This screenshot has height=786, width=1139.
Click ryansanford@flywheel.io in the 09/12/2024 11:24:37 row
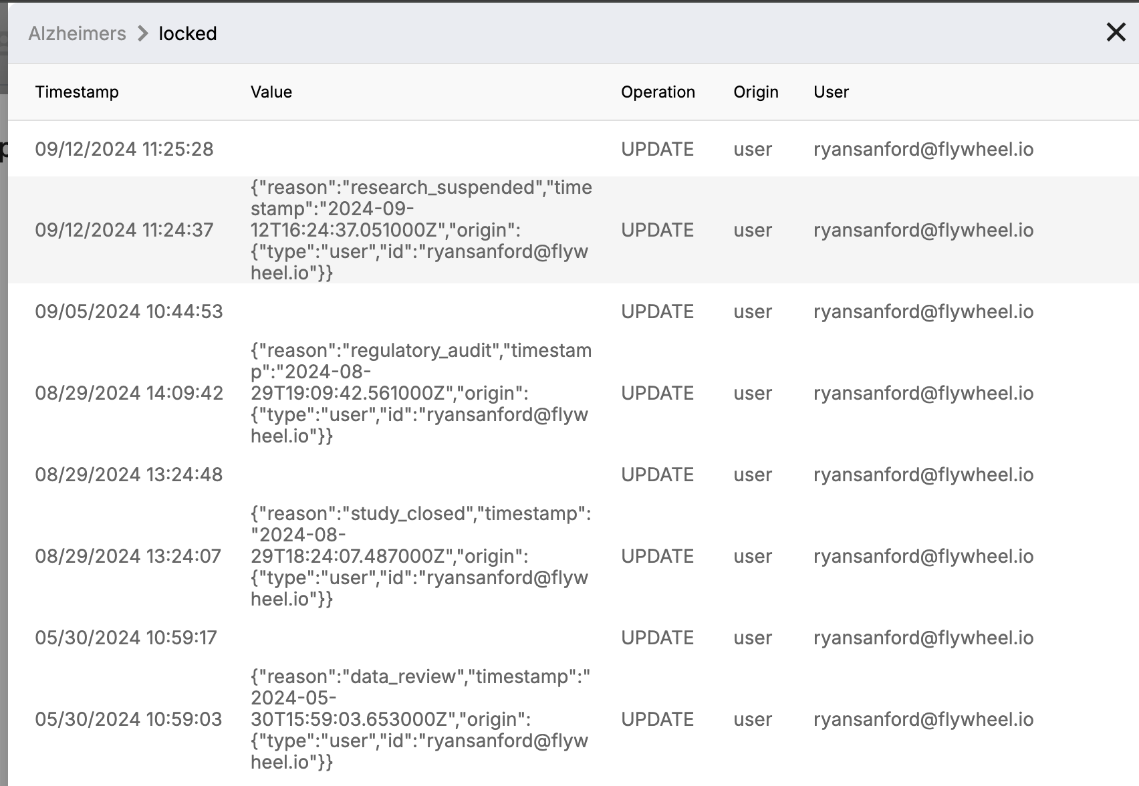[x=924, y=230]
